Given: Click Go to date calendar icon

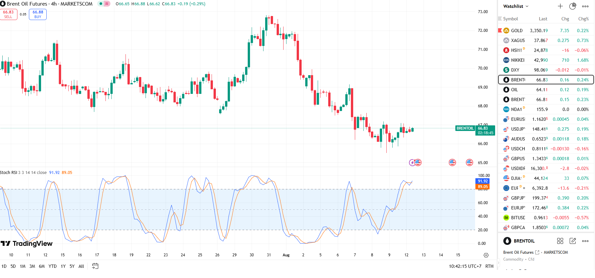Looking at the screenshot, I should (x=95, y=266).
